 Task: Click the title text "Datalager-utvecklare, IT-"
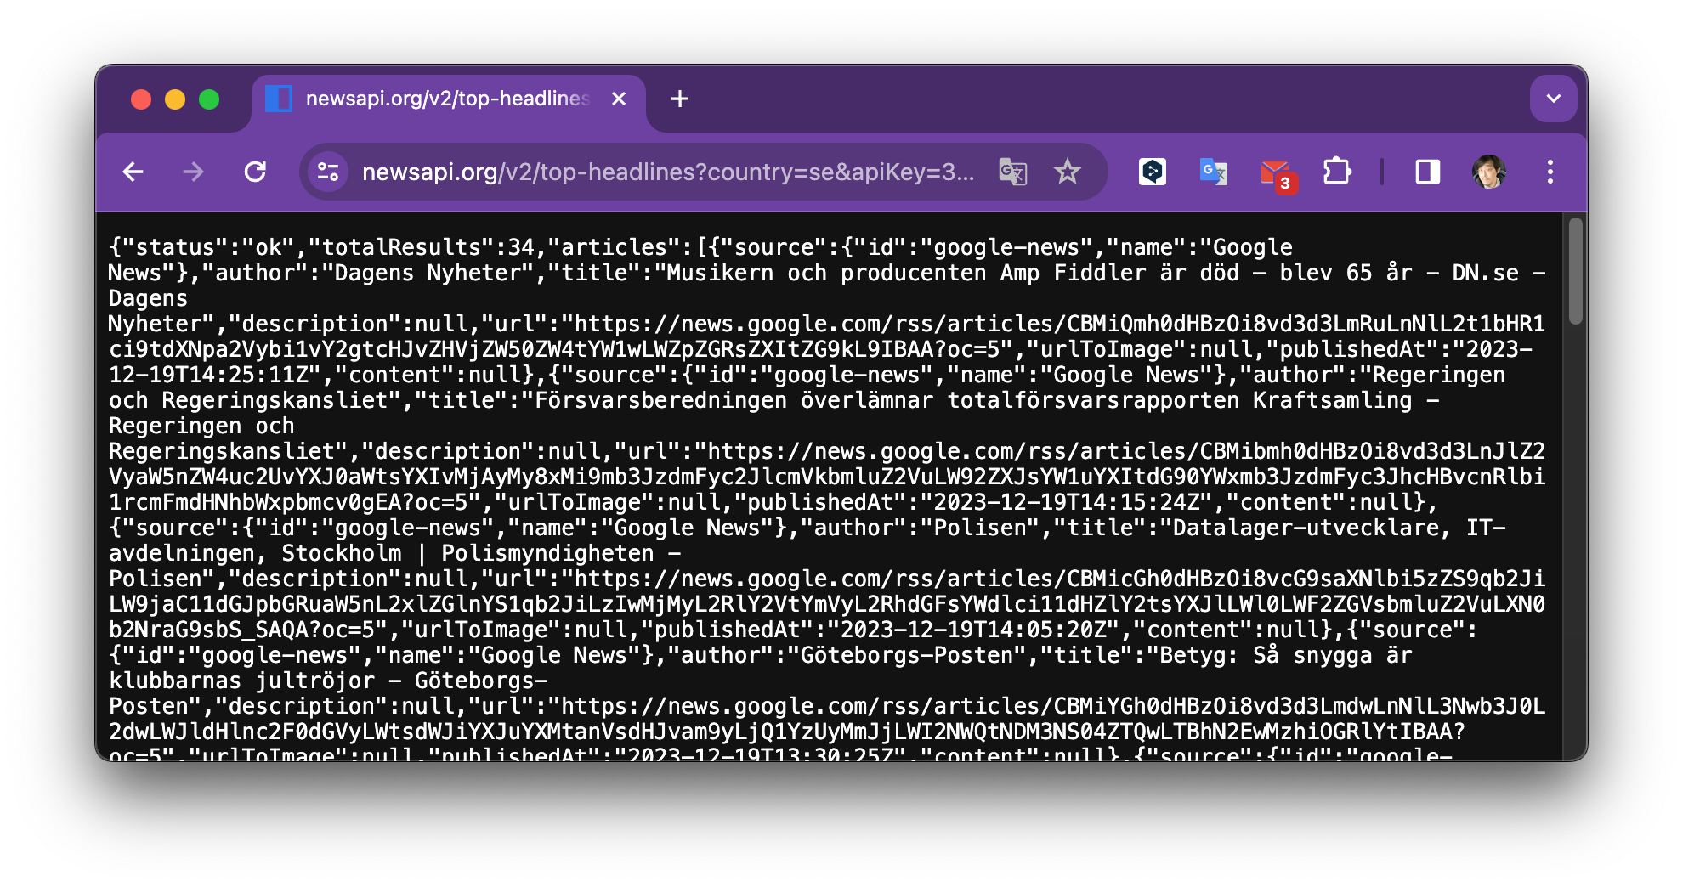pos(1339,528)
